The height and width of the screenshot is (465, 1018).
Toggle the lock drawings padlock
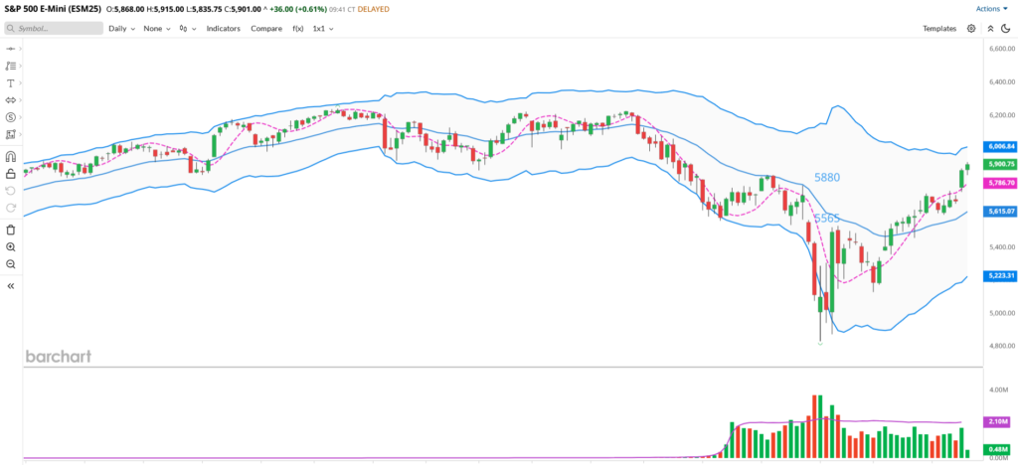pyautogui.click(x=11, y=173)
